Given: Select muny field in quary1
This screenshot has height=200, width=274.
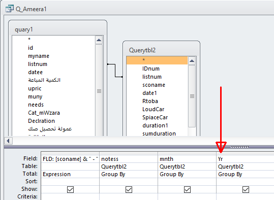Looking at the screenshot, I should pyautogui.click(x=54, y=96).
